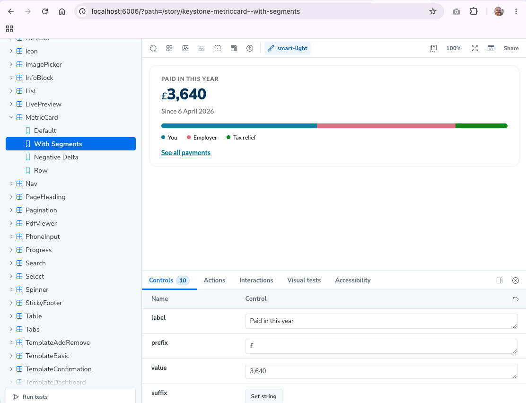Screen dimensions: 526x403
Task: Toggle the outlines tool
Action: pyautogui.click(x=218, y=48)
